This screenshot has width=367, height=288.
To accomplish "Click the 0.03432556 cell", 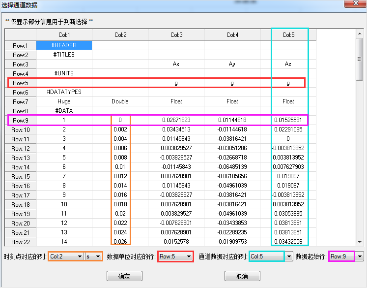I will [x=288, y=242].
